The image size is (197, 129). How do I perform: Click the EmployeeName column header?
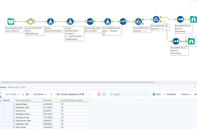(x=23, y=100)
